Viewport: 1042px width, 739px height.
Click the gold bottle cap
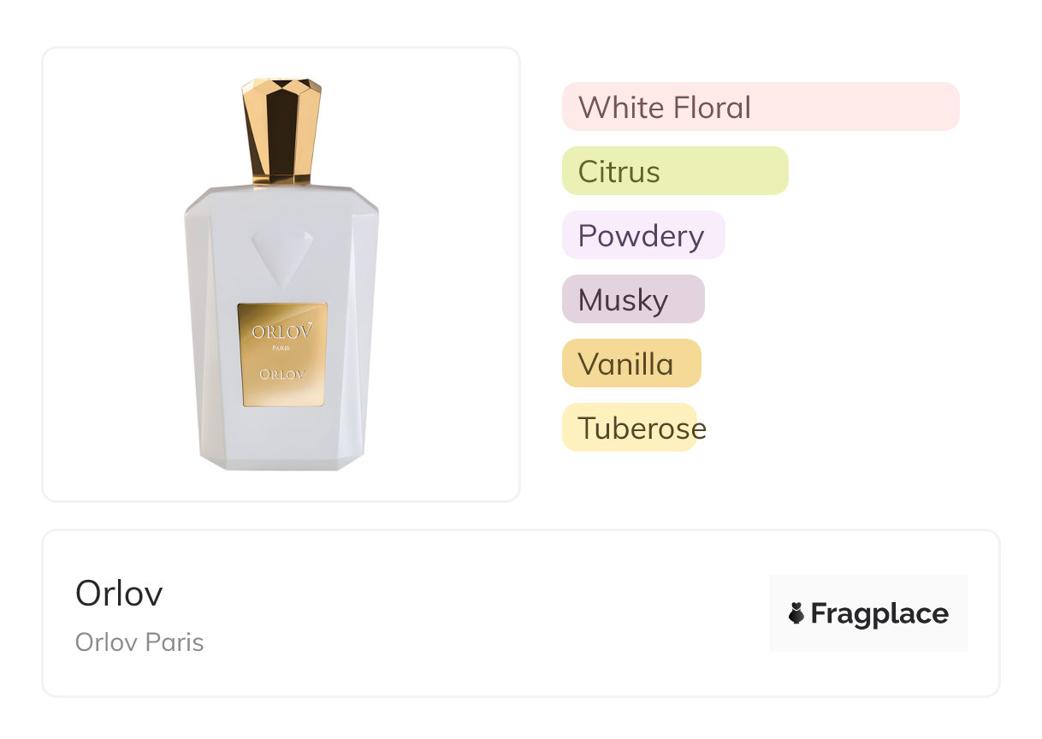[x=281, y=131]
